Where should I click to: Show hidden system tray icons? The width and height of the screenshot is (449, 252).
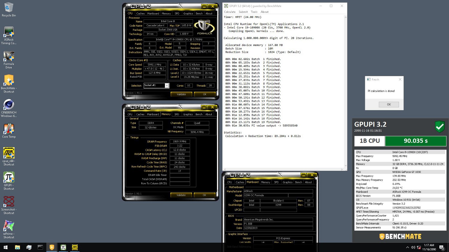point(407,247)
